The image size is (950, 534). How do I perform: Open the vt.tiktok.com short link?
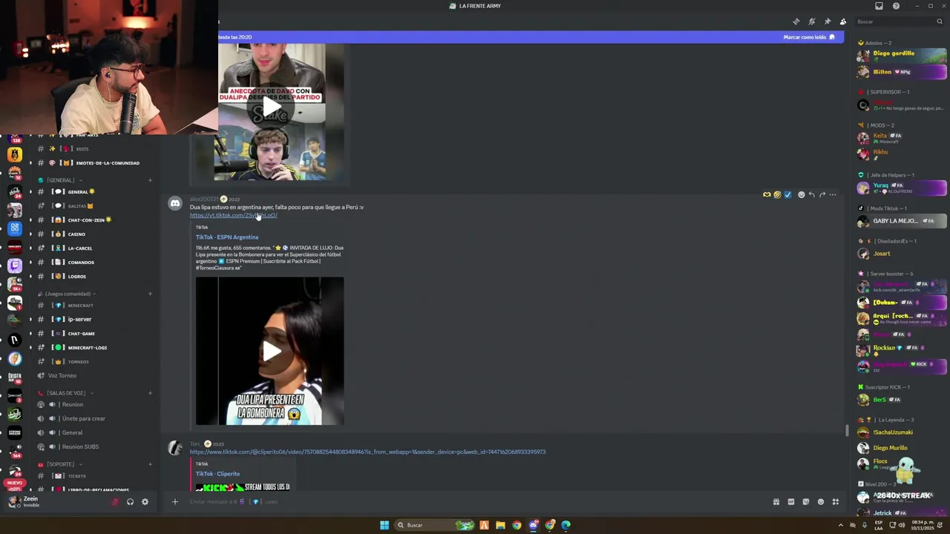(233, 215)
